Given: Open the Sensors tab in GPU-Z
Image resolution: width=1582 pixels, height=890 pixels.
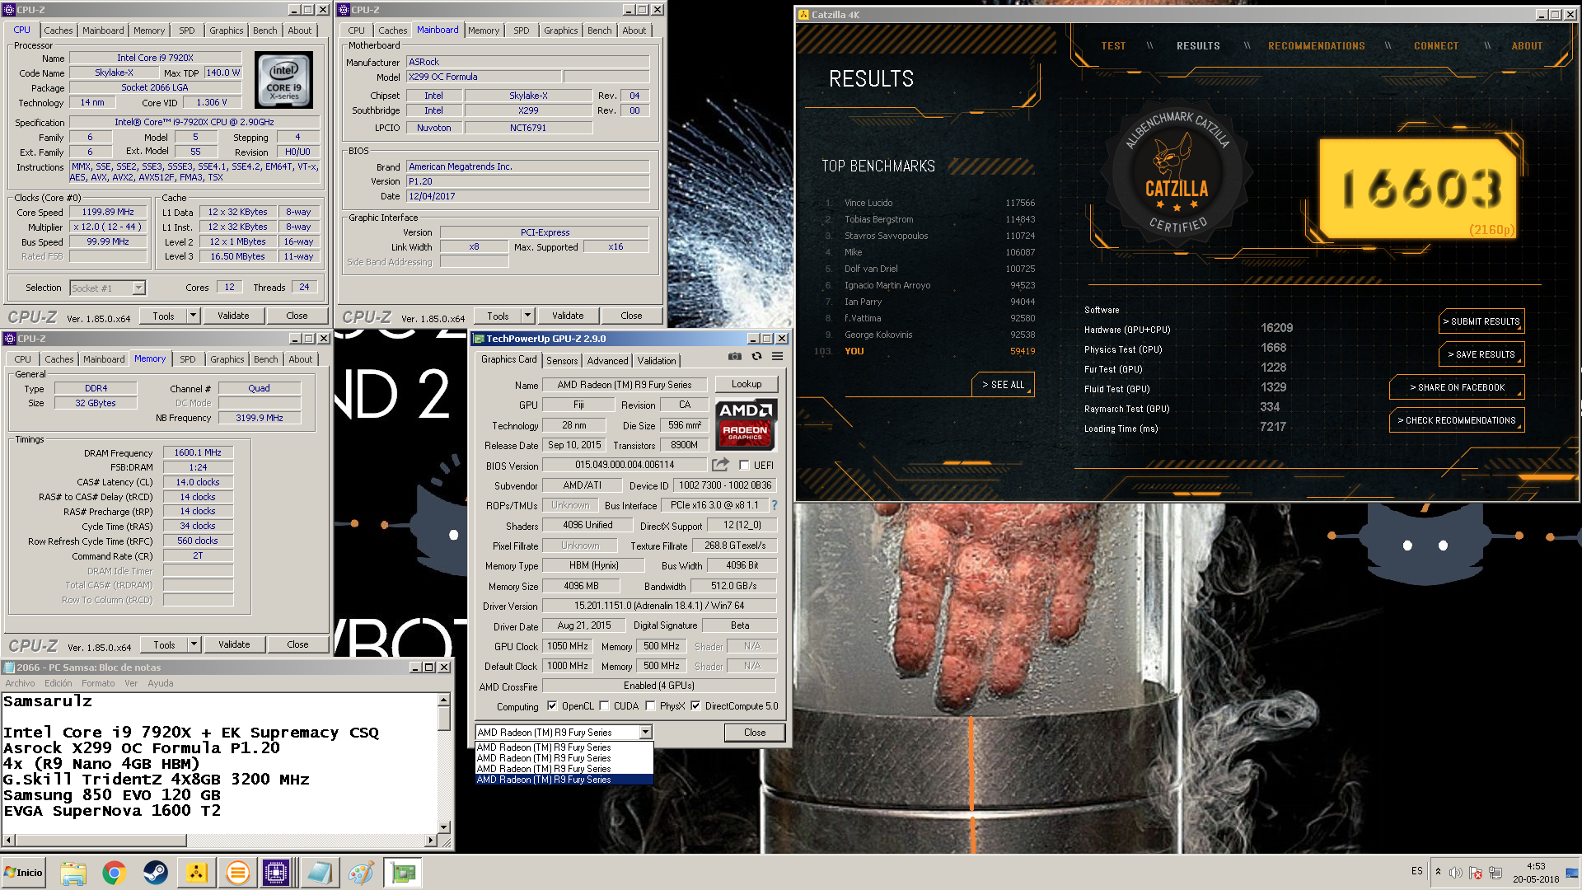Looking at the screenshot, I should [562, 361].
